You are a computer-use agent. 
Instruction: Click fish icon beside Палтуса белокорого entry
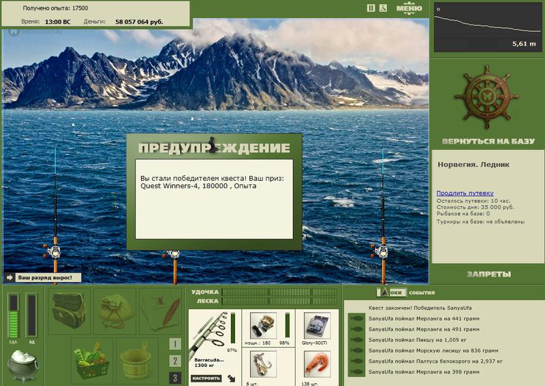click(356, 361)
